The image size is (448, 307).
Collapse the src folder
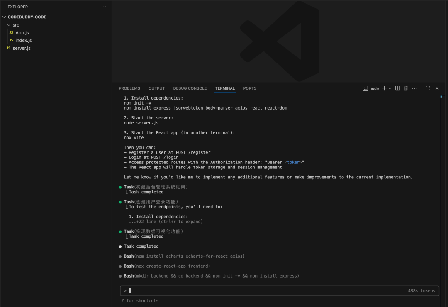(x=9, y=25)
